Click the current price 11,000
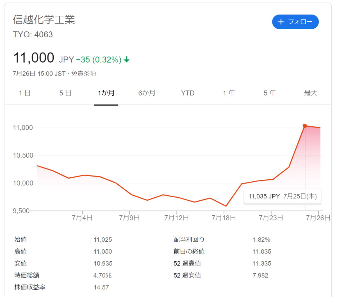 (x=34, y=58)
